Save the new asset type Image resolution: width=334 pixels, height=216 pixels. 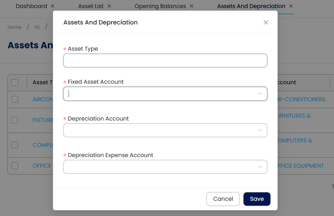[x=257, y=199]
